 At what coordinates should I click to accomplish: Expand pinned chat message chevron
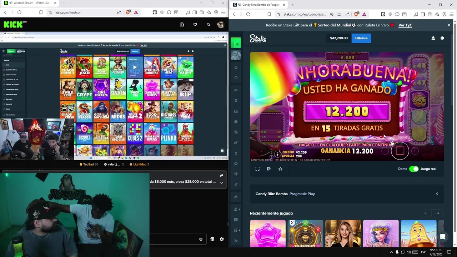(221, 183)
